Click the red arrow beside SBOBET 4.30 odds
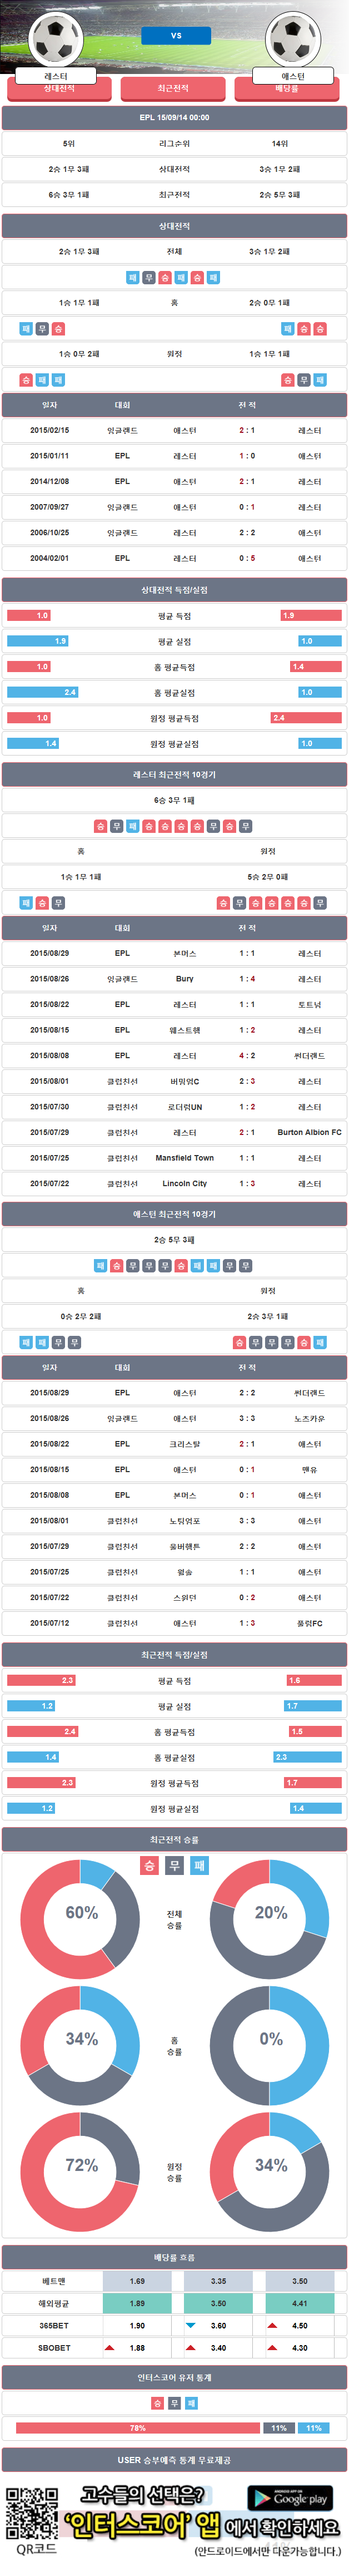This screenshot has width=349, height=2576. 272,2347
